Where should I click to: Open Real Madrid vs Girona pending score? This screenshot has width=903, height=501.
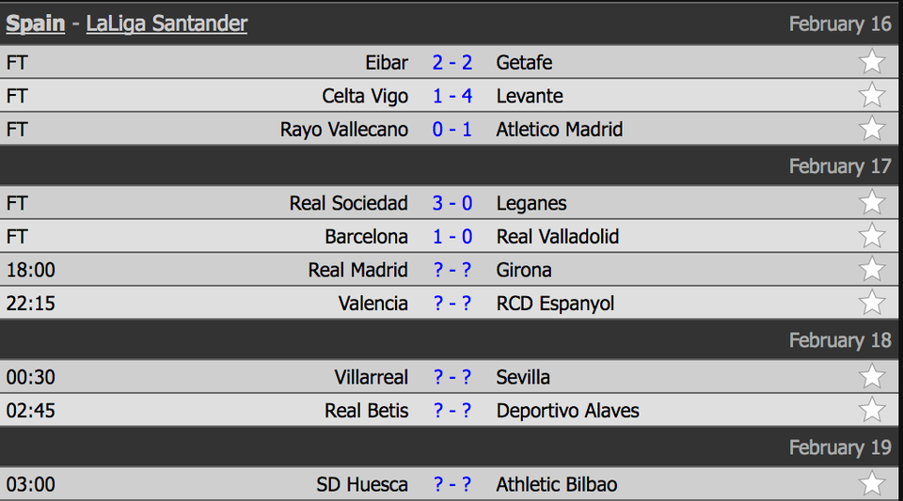(x=452, y=270)
